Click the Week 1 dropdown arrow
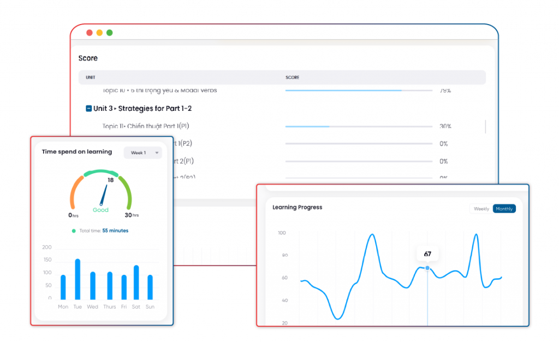Viewport: 559px width, 342px height. click(x=157, y=153)
